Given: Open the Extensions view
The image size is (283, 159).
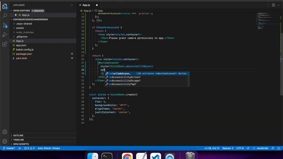Looking at the screenshot, I should click(x=5, y=44).
